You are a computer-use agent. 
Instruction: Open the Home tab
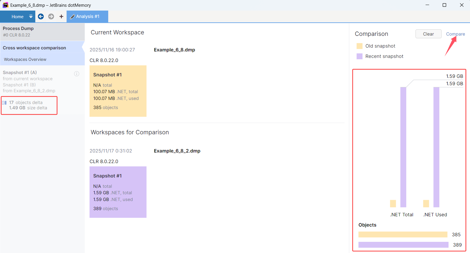tap(17, 17)
